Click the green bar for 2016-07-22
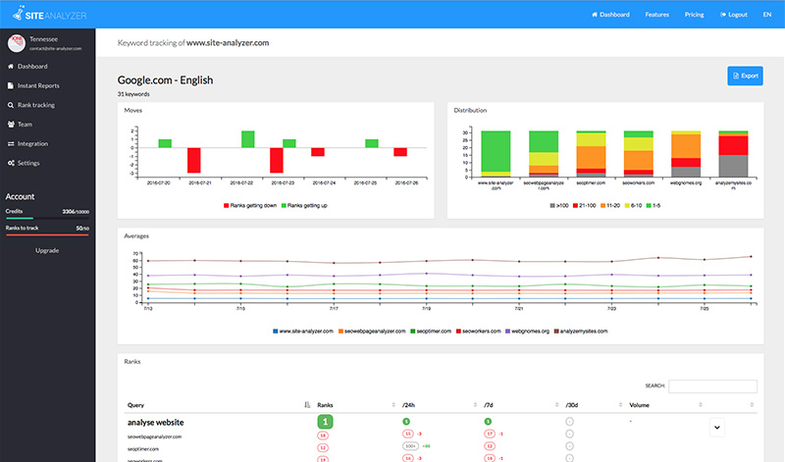Screen dimensions: 785x462 tap(248, 139)
